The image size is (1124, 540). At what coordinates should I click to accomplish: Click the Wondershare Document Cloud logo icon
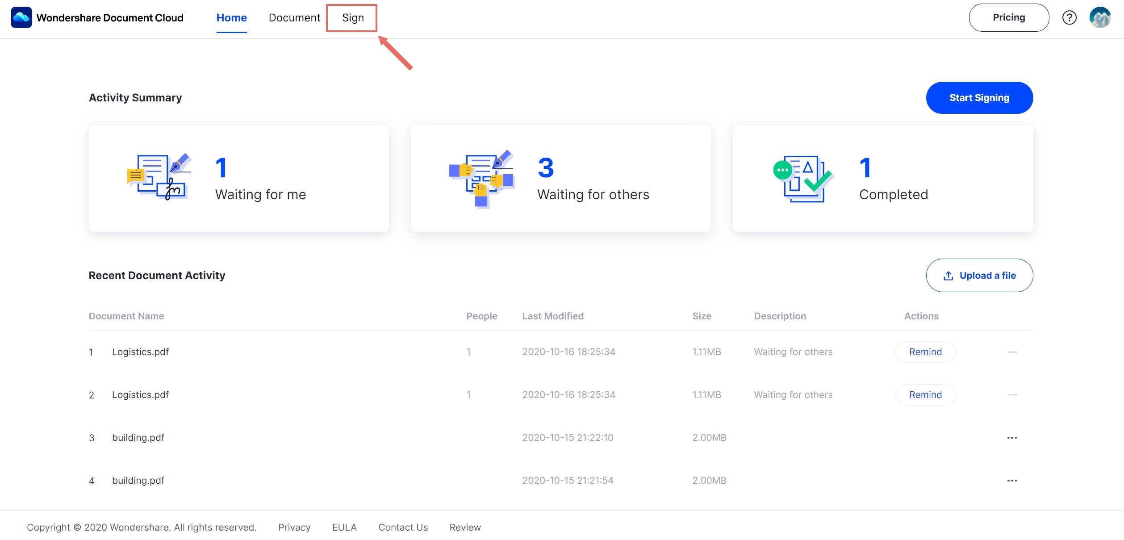point(21,17)
